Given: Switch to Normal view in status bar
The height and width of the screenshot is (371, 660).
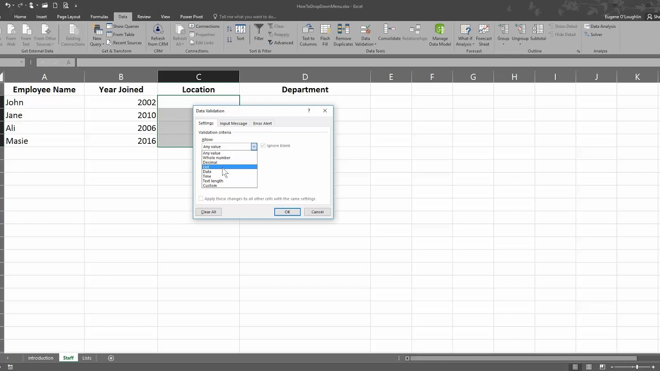Looking at the screenshot, I should click(x=575, y=367).
